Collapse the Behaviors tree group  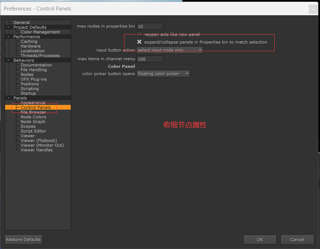click(x=9, y=60)
